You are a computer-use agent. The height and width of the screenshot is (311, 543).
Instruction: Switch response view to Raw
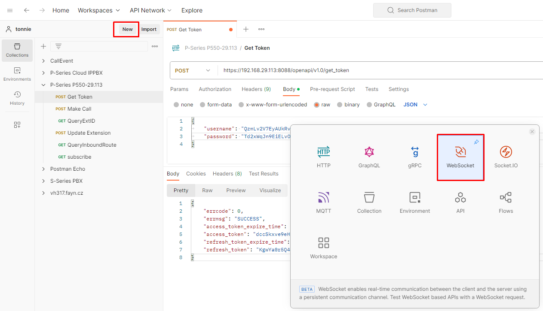click(207, 190)
